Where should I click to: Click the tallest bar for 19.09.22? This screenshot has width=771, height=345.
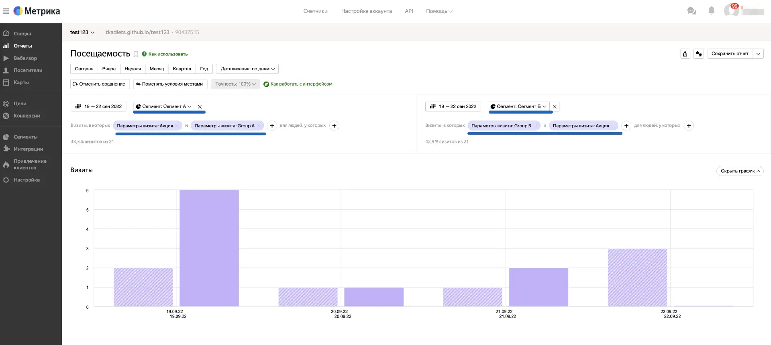(209, 248)
